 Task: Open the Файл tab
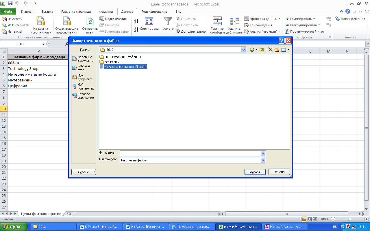click(8, 12)
